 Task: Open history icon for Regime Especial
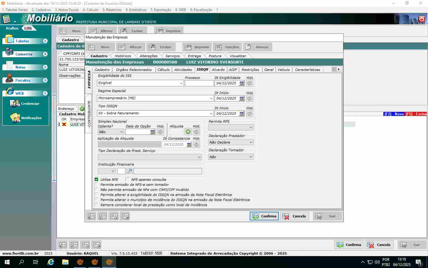tap(250, 99)
